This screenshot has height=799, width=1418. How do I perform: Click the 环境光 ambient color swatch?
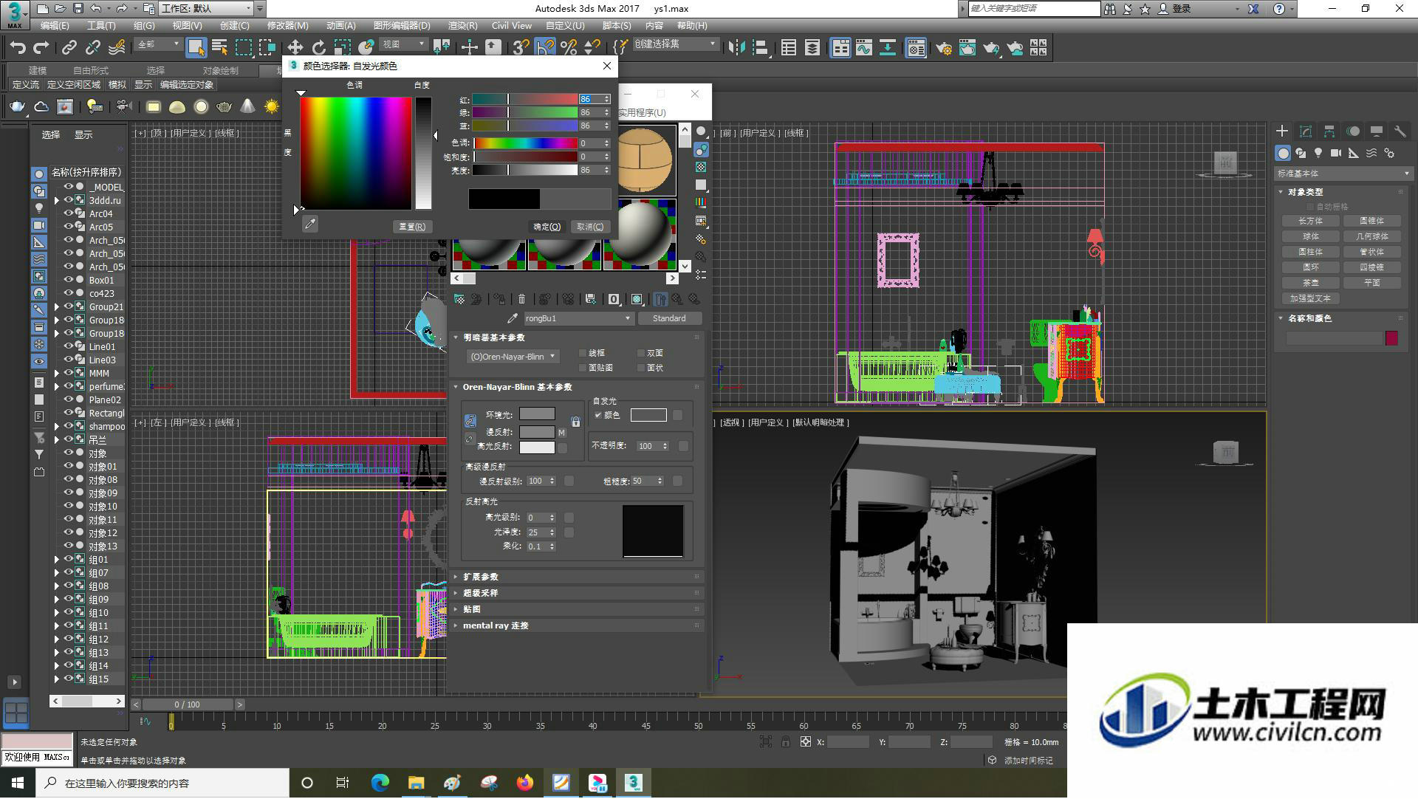(537, 414)
